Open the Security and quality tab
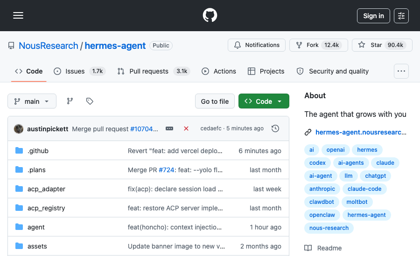 tap(333, 71)
